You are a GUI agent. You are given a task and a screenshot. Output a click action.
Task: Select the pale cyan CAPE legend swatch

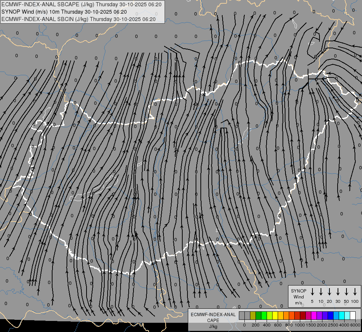pos(347,315)
